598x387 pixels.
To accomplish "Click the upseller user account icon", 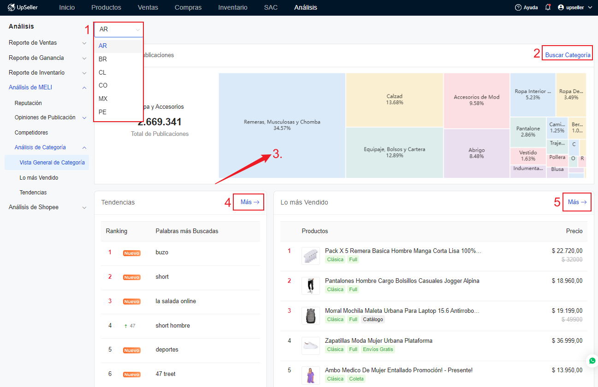I will point(561,7).
